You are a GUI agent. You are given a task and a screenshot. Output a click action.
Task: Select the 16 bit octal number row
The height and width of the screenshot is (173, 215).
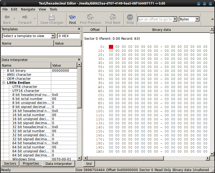[39, 115]
